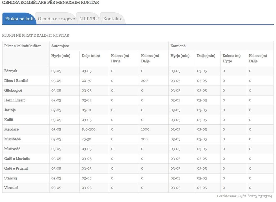Click Merdarë exit time 180-200 cell
The width and height of the screenshot is (276, 202).
click(88, 129)
